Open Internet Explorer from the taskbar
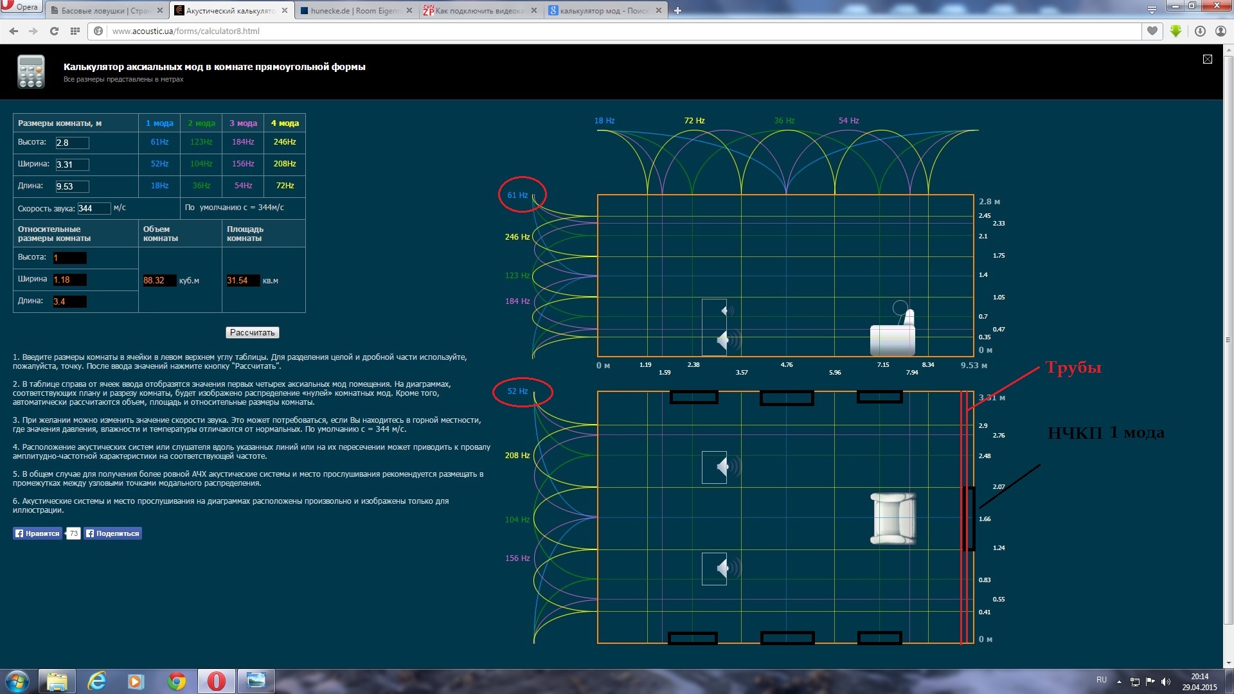Viewport: 1234px width, 694px height. (97, 681)
